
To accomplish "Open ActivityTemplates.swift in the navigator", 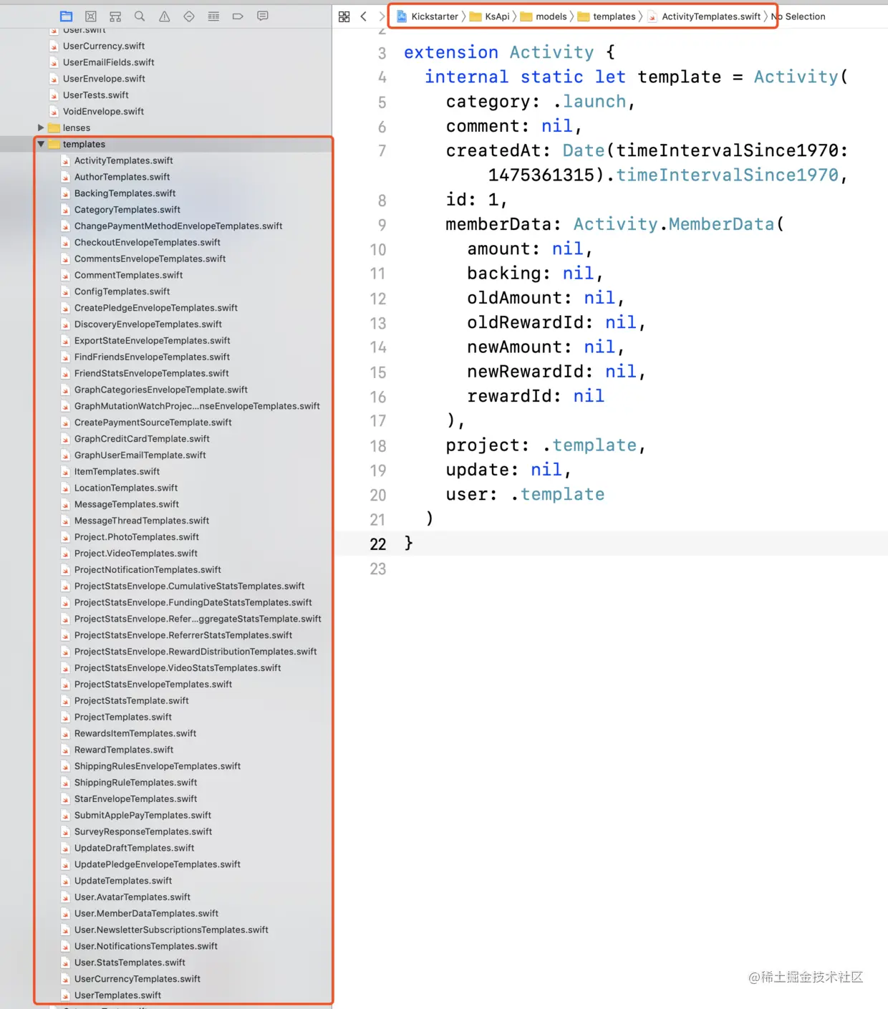I will pyautogui.click(x=123, y=160).
